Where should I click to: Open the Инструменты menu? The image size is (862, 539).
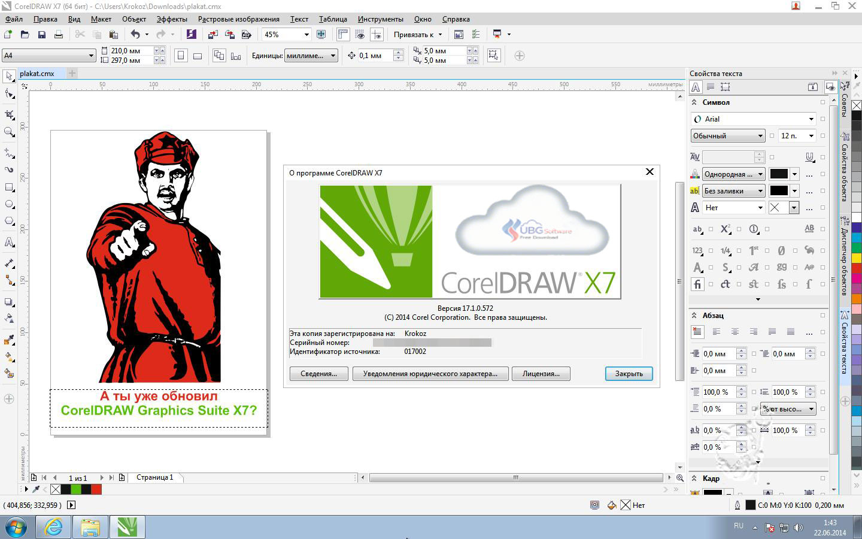tap(381, 19)
